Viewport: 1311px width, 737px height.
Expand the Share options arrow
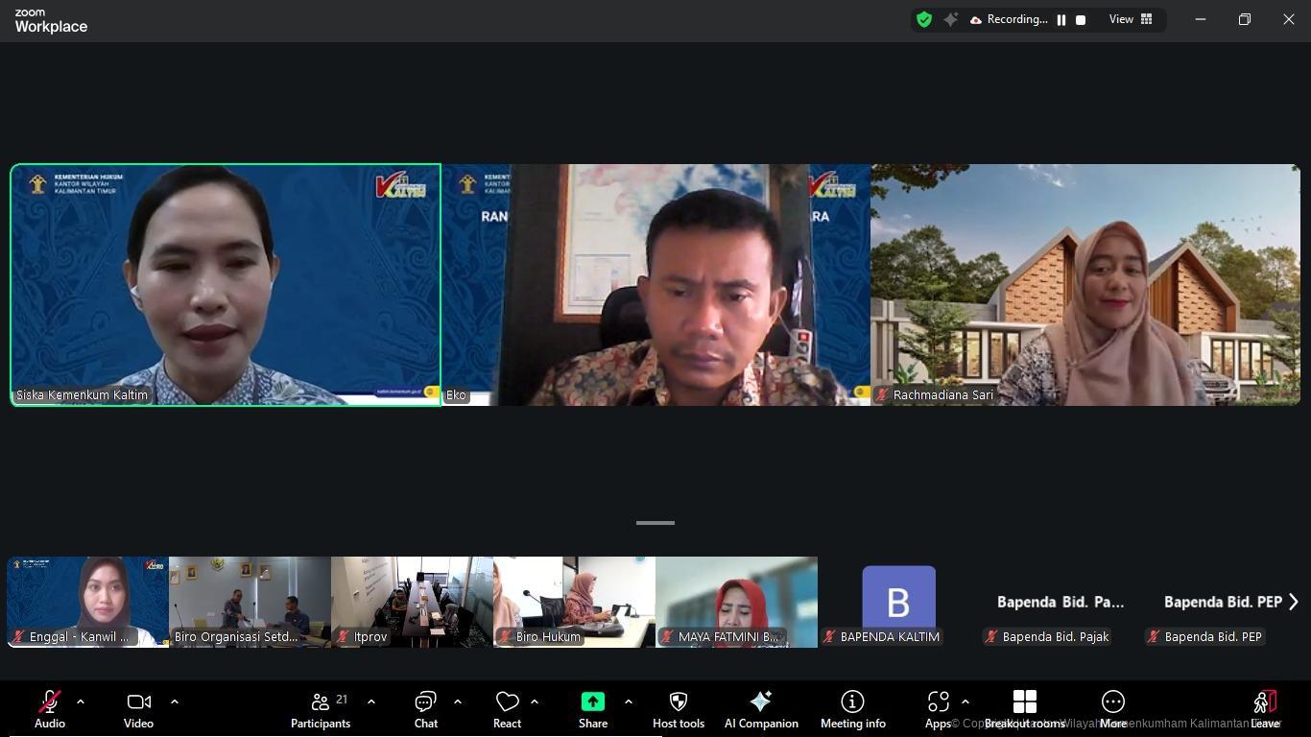click(629, 701)
